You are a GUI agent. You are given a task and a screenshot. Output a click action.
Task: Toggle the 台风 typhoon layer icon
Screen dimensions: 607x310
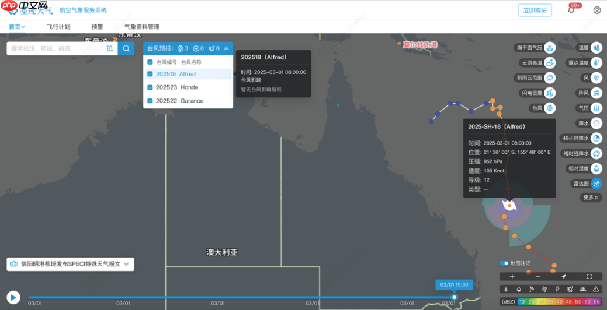(x=550, y=108)
